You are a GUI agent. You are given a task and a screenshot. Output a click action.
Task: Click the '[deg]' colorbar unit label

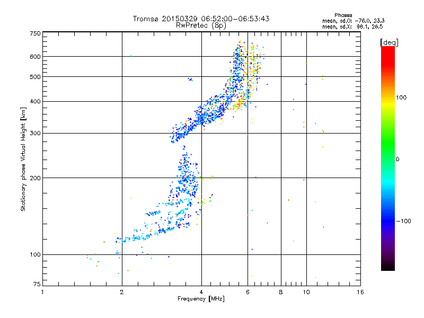(389, 43)
